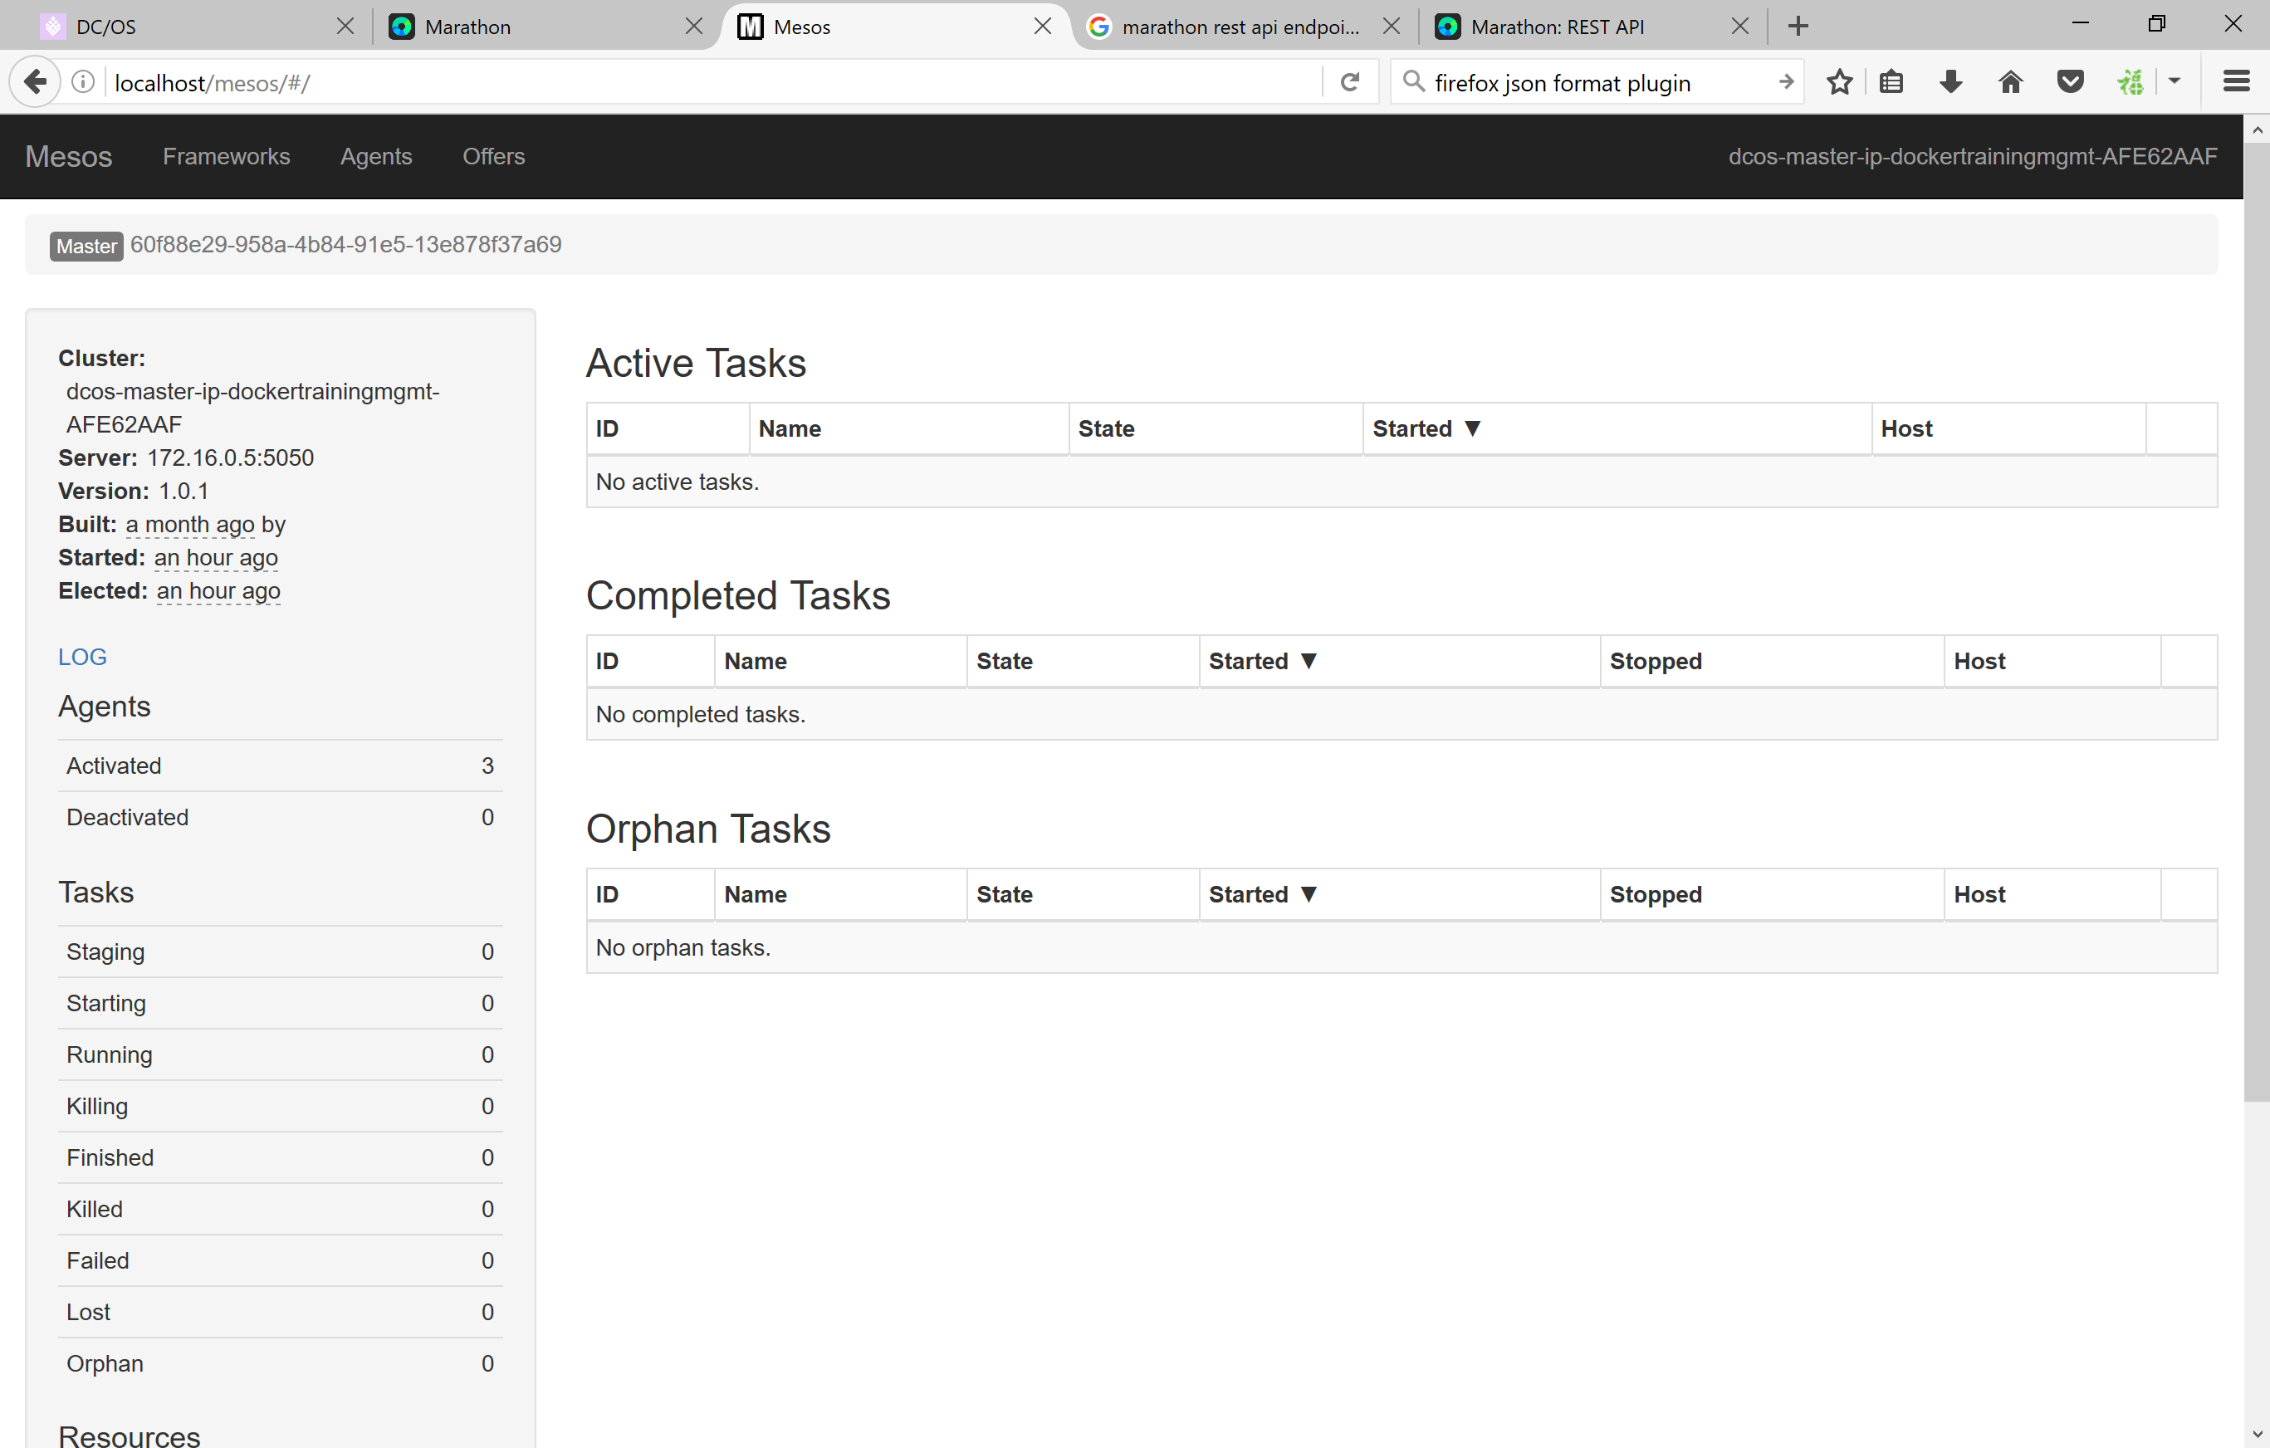Open the downloads arrow icon
The image size is (2270, 1448).
pos(1950,82)
